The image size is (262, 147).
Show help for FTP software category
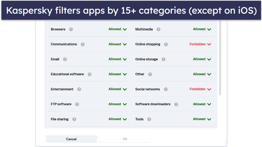(77, 104)
